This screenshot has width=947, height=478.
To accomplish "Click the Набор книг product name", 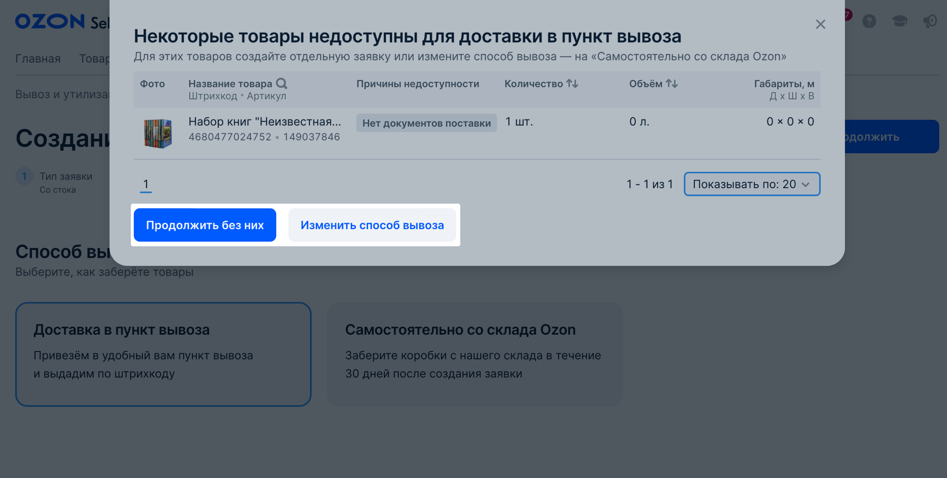I will click(264, 122).
